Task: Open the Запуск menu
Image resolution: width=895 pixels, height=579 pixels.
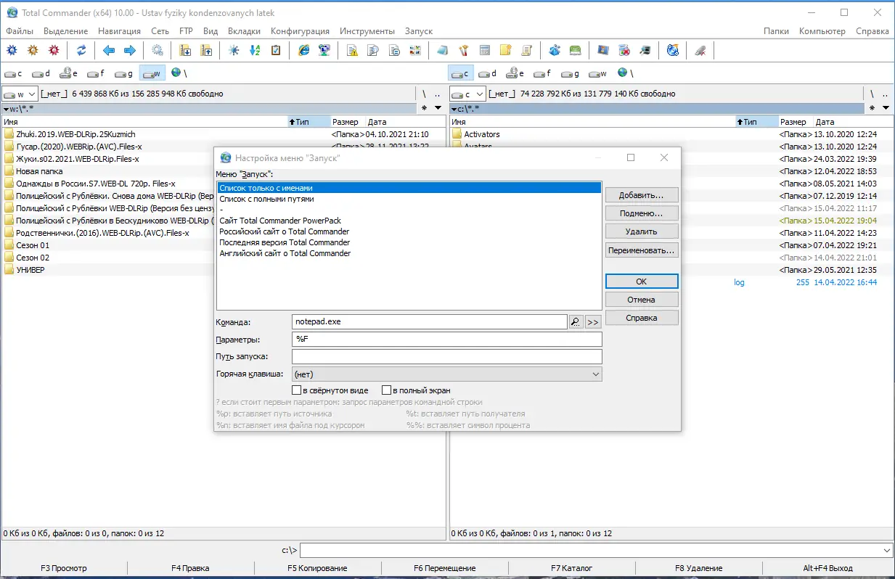Action: [x=419, y=31]
